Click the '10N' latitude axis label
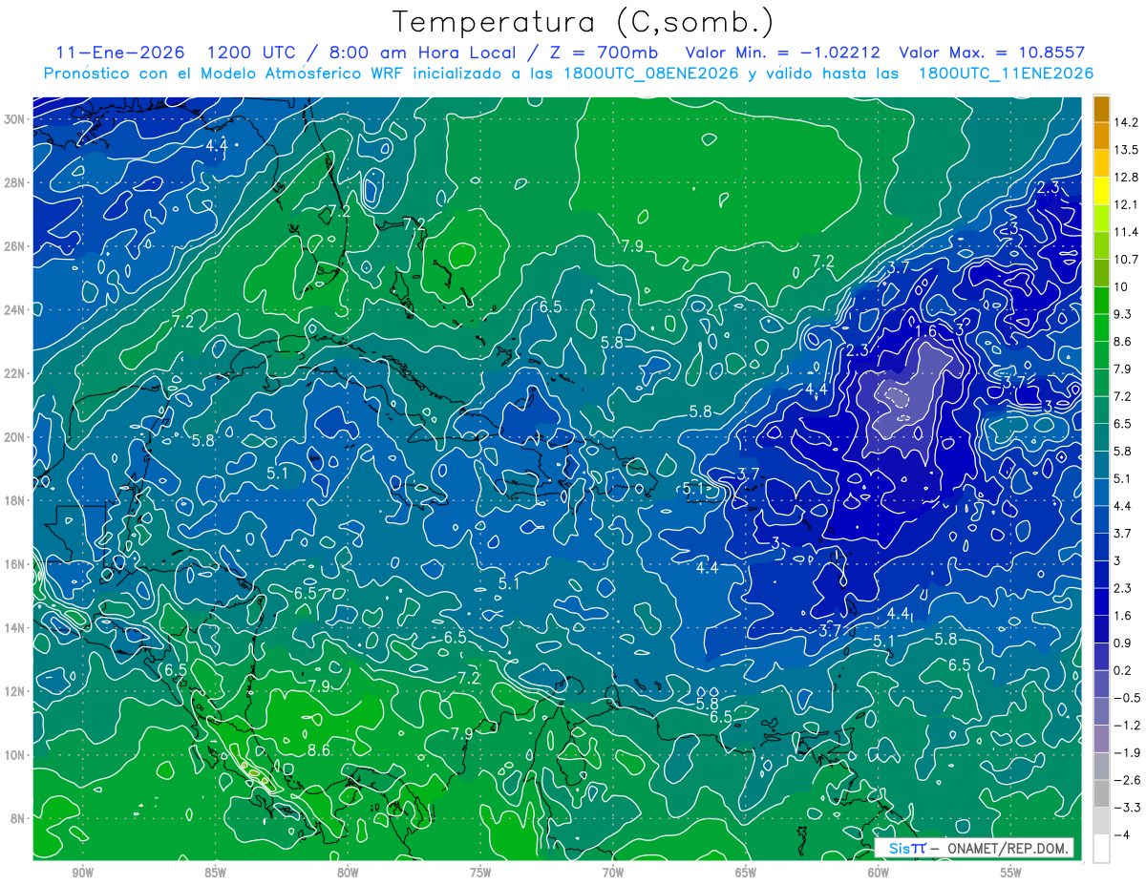The height and width of the screenshot is (885, 1146). click(16, 754)
